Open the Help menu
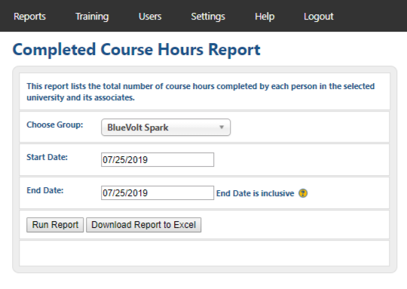Image resolution: width=407 pixels, height=289 pixels. pyautogui.click(x=265, y=17)
